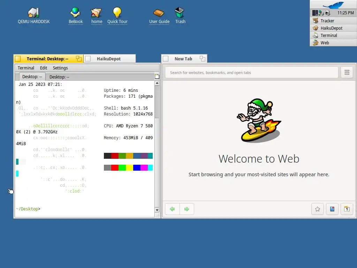Click the Uptime: 6 mins line
Screen dimensions: 357x268
pyautogui.click(x=121, y=90)
